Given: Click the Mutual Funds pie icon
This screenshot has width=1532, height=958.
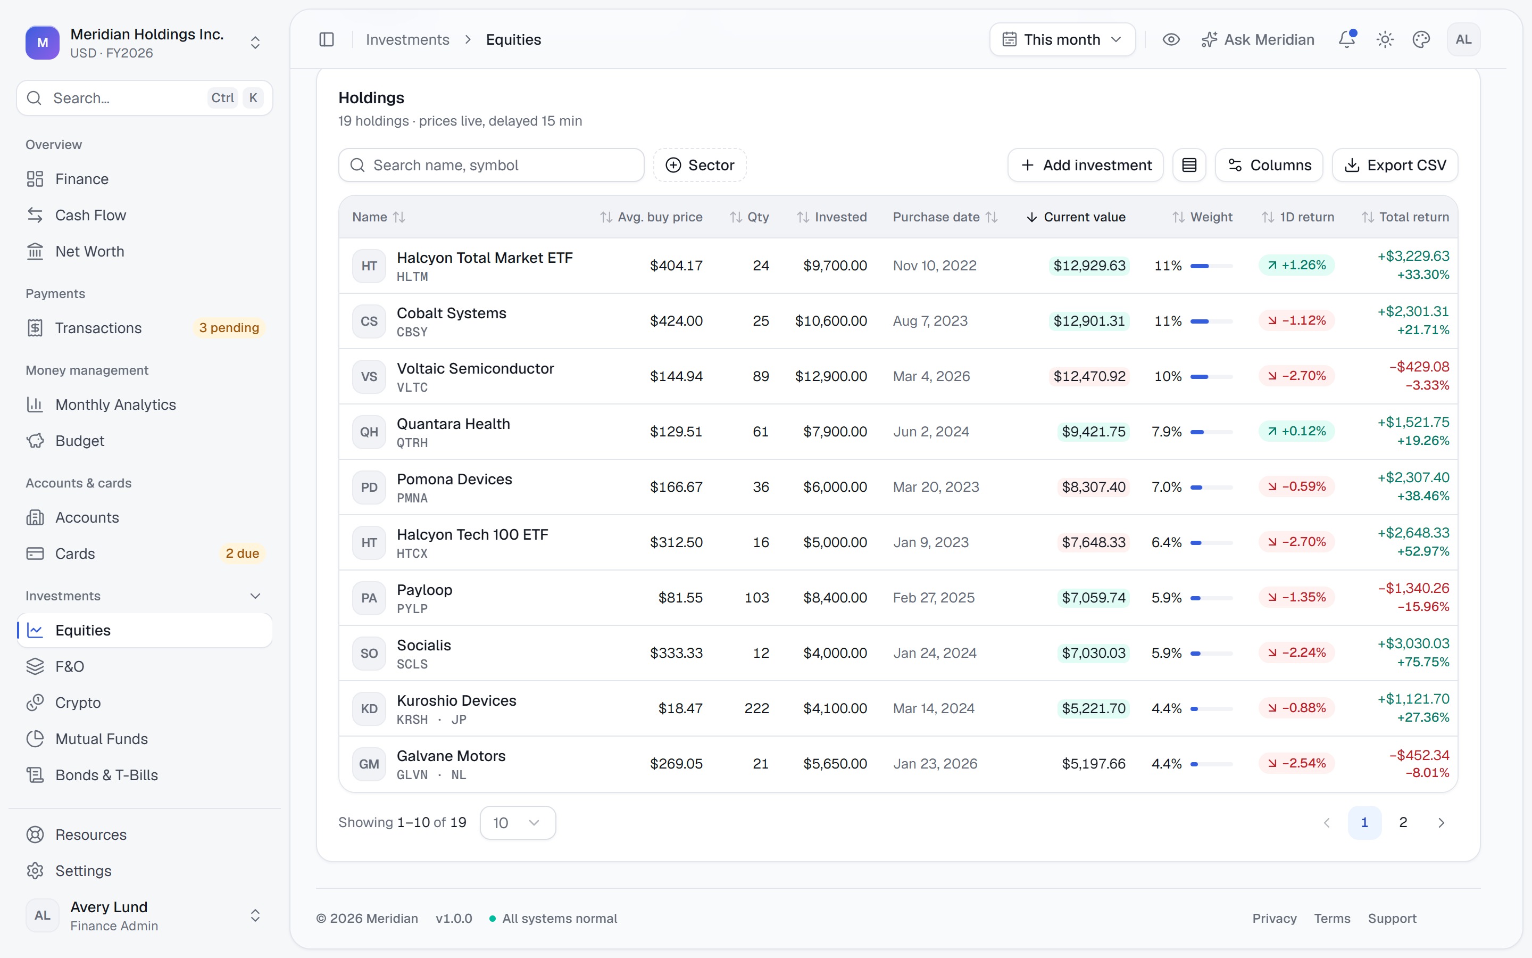Looking at the screenshot, I should (35, 739).
